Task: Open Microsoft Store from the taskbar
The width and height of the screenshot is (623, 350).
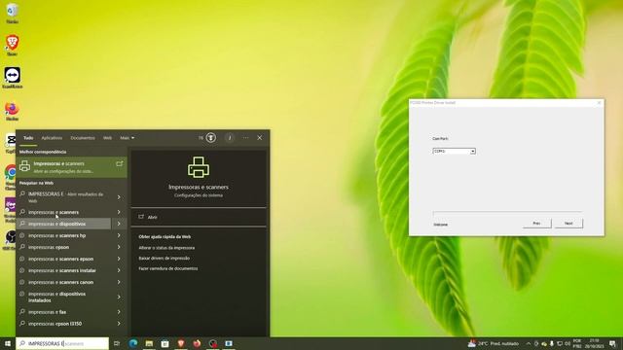Action: [x=165, y=343]
